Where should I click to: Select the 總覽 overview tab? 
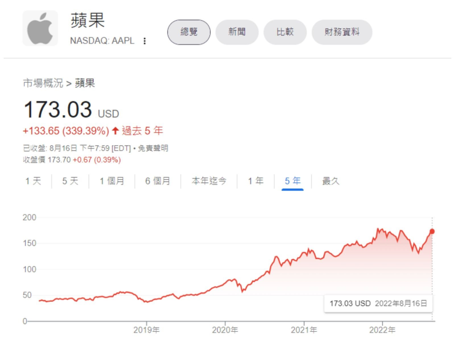pyautogui.click(x=189, y=32)
